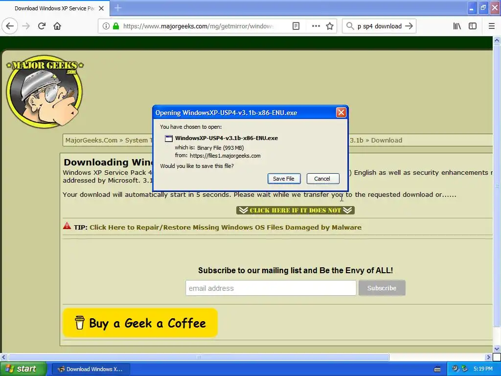The image size is (501, 376).
Task: Toggle reader view in address bar
Action: pyautogui.click(x=296, y=26)
